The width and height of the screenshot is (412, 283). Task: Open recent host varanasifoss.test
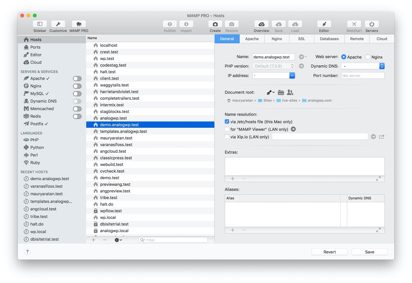point(46,186)
